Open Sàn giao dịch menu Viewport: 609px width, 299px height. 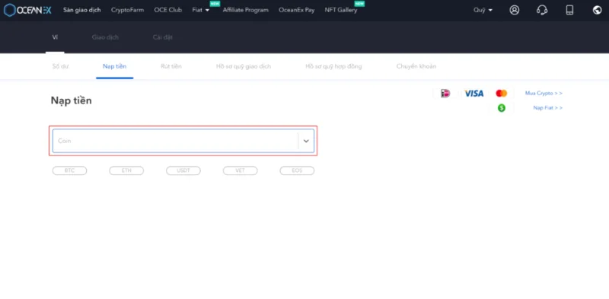pyautogui.click(x=82, y=10)
